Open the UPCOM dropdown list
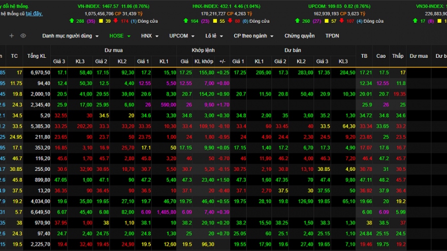This screenshot has width=447, height=251. [x=182, y=36]
